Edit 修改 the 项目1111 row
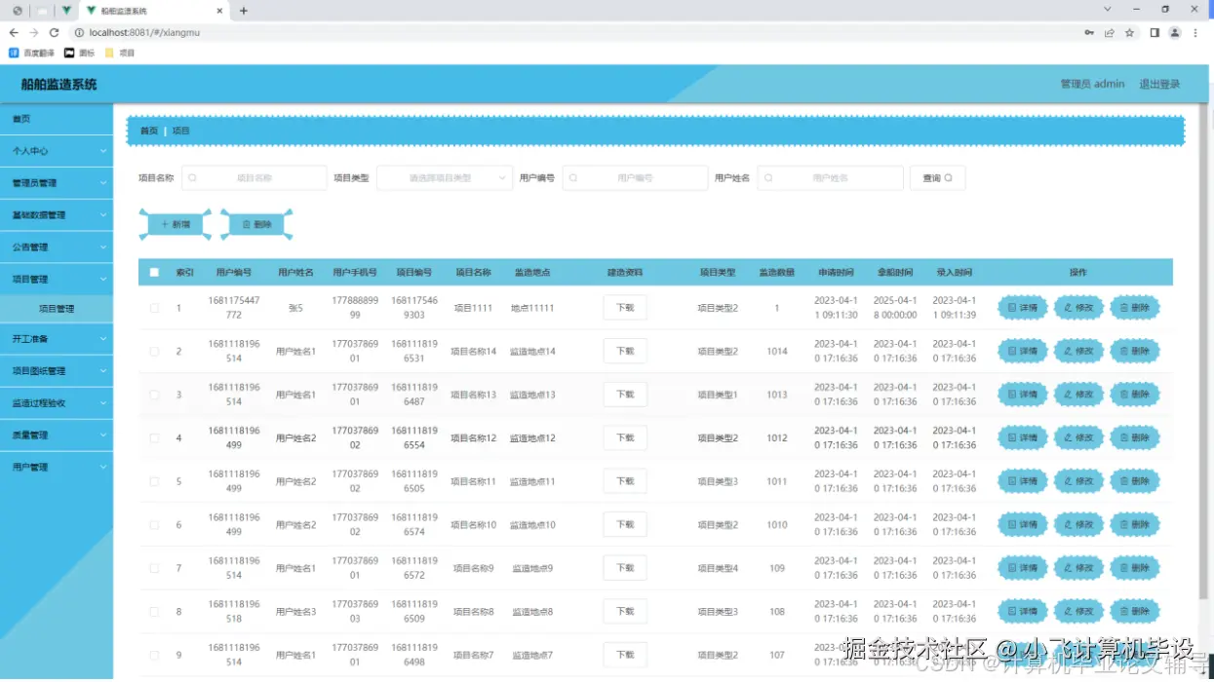 click(x=1078, y=308)
